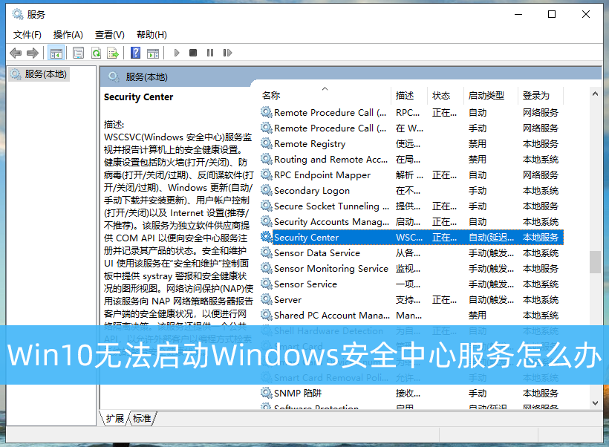The height and width of the screenshot is (447, 609).
Task: Click the Back arrow toolbar icon
Action: pyautogui.click(x=16, y=53)
